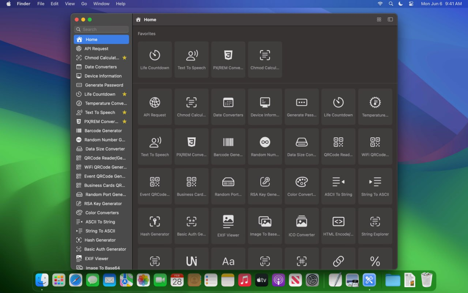Open the API Request globe tile

click(155, 107)
